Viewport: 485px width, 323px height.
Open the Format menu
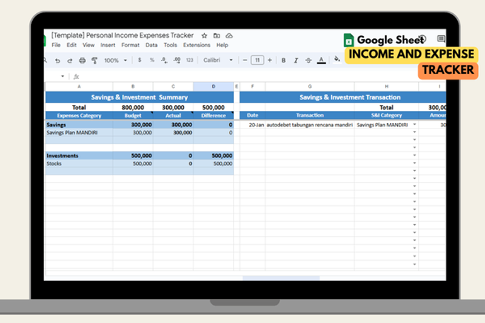point(130,45)
